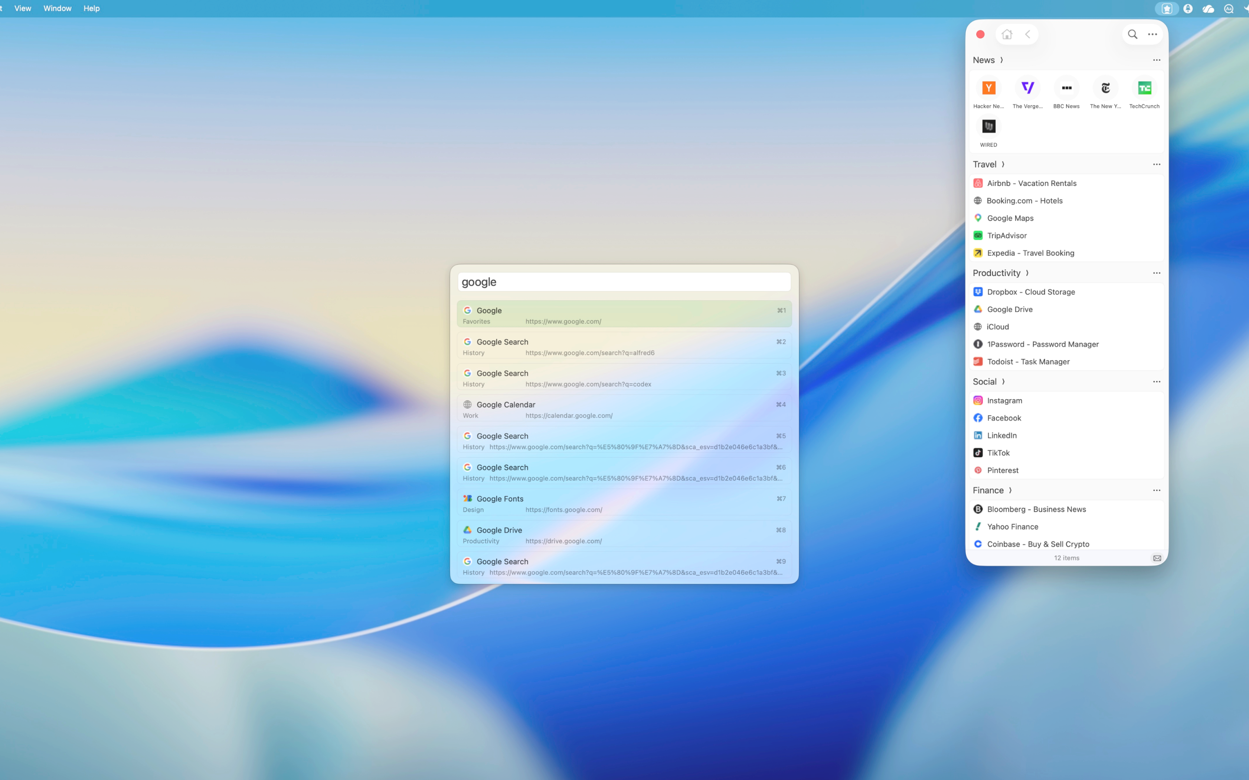Click the red close dot of bookmarks panel
Image resolution: width=1249 pixels, height=780 pixels.
(980, 35)
